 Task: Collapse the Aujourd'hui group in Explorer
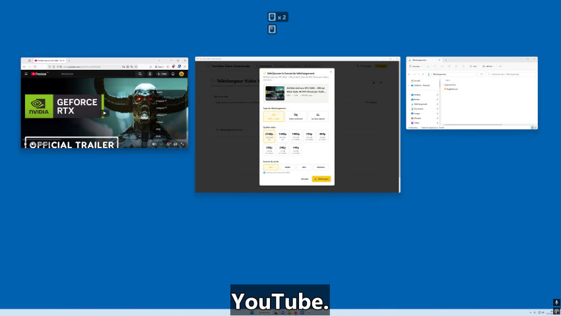point(443,85)
